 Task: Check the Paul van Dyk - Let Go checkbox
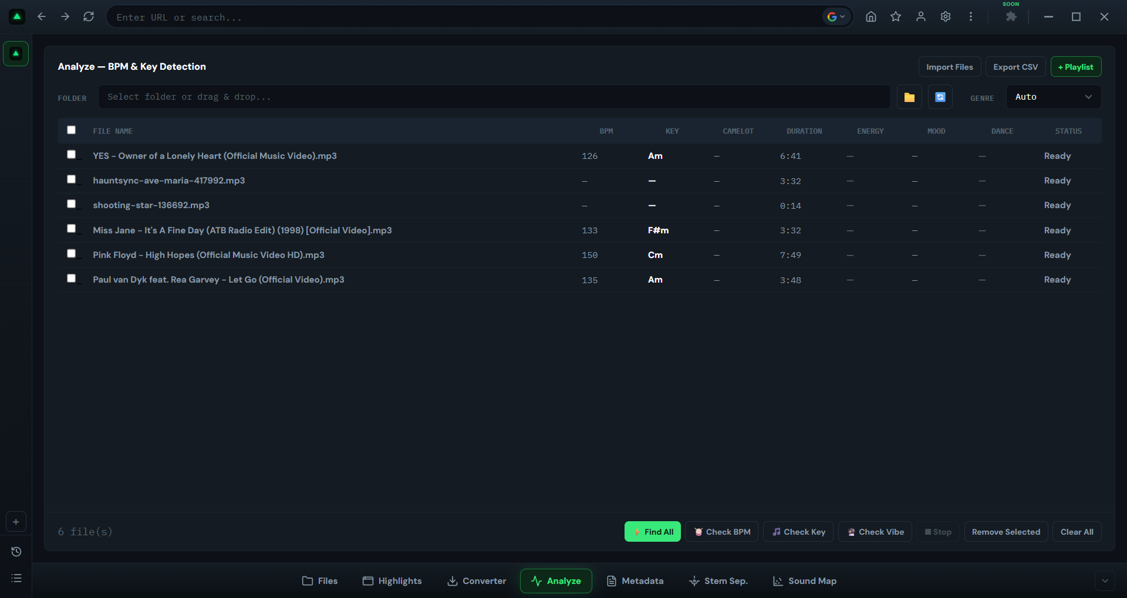(71, 278)
